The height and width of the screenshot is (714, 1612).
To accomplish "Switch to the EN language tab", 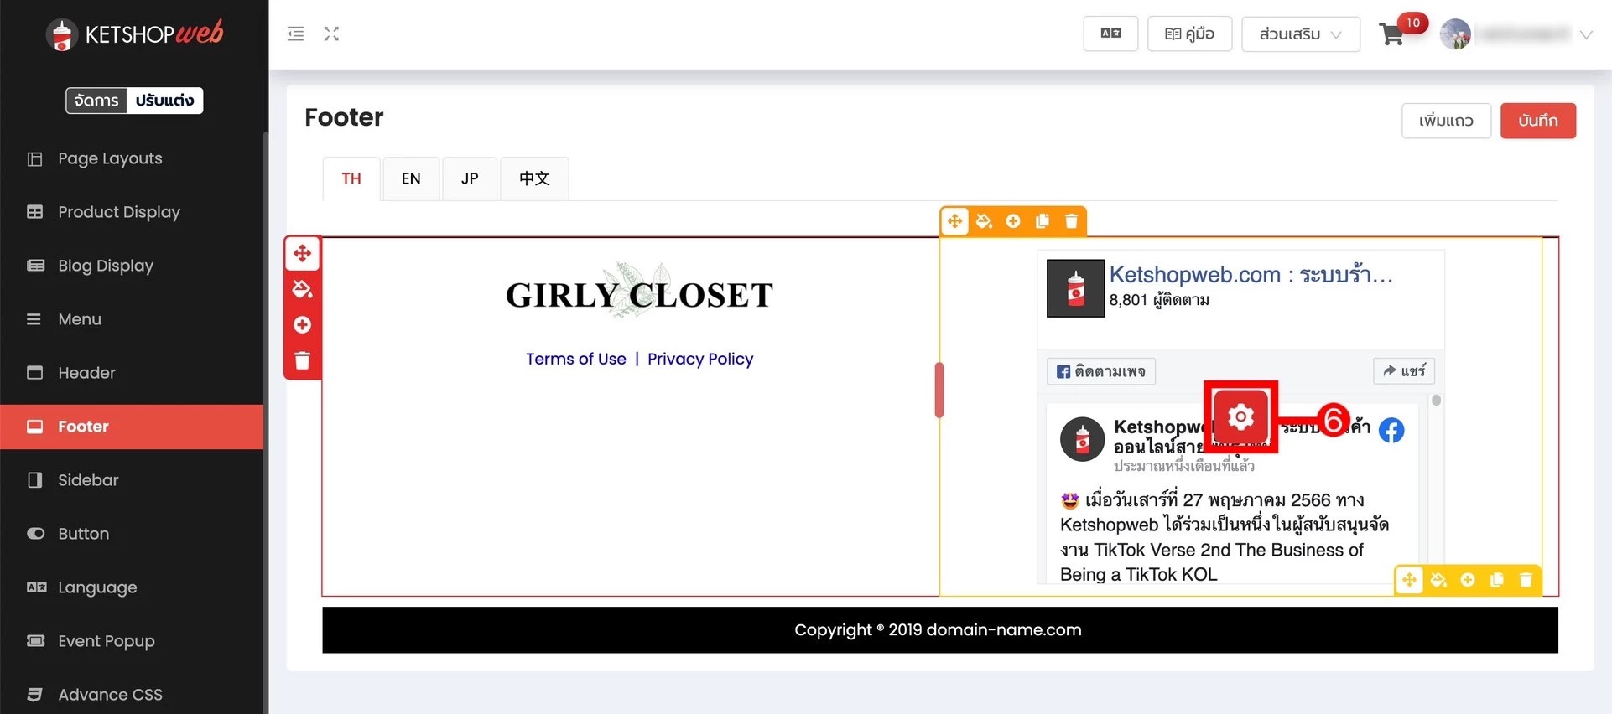I will point(411,178).
